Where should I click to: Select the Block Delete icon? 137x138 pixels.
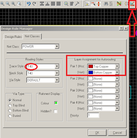(x=59, y=4)
